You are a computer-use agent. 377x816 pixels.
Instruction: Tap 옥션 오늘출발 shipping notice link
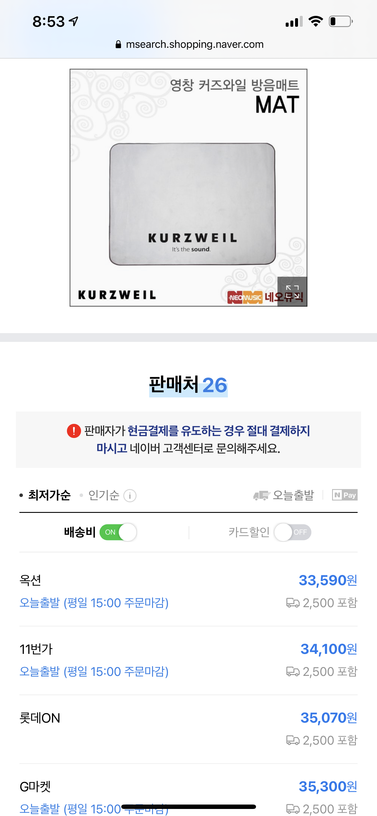click(94, 603)
